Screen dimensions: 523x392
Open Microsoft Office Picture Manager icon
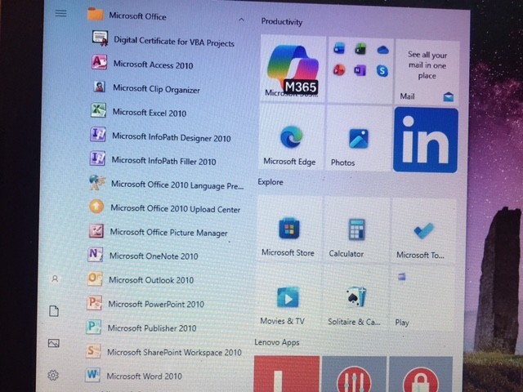(96, 230)
